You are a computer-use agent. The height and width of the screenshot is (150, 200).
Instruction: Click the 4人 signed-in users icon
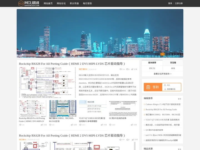pos(165,85)
